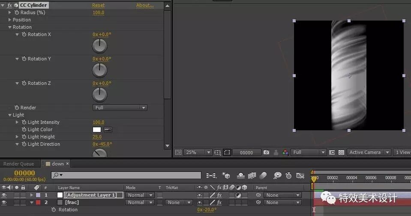Image resolution: width=411 pixels, height=216 pixels.
Task: Open the white Light Color swatch
Action: tap(97, 129)
